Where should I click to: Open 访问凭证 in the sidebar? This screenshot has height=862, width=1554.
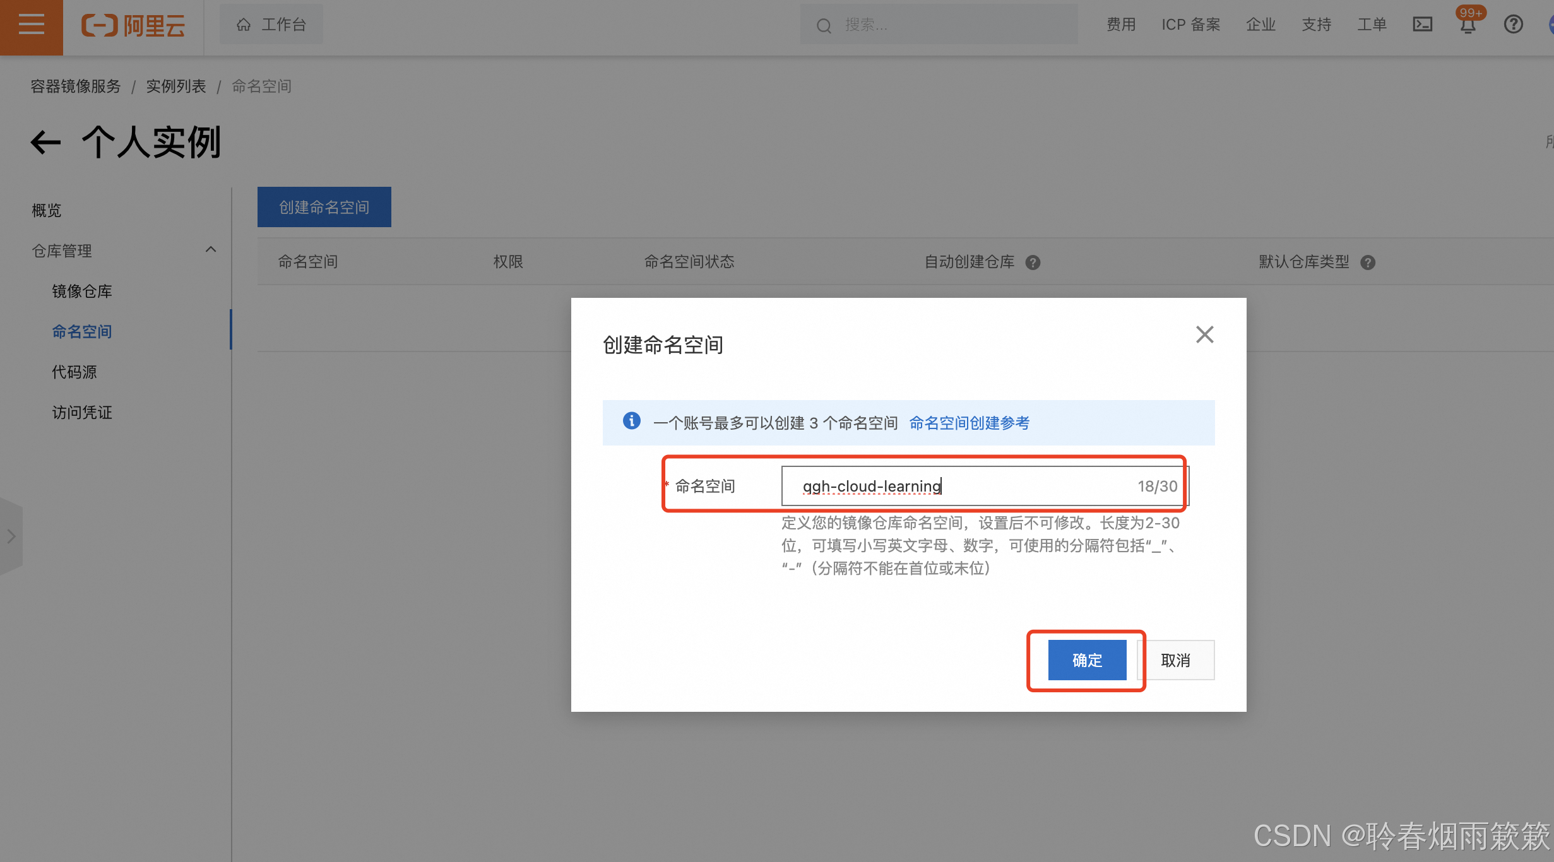pos(82,412)
